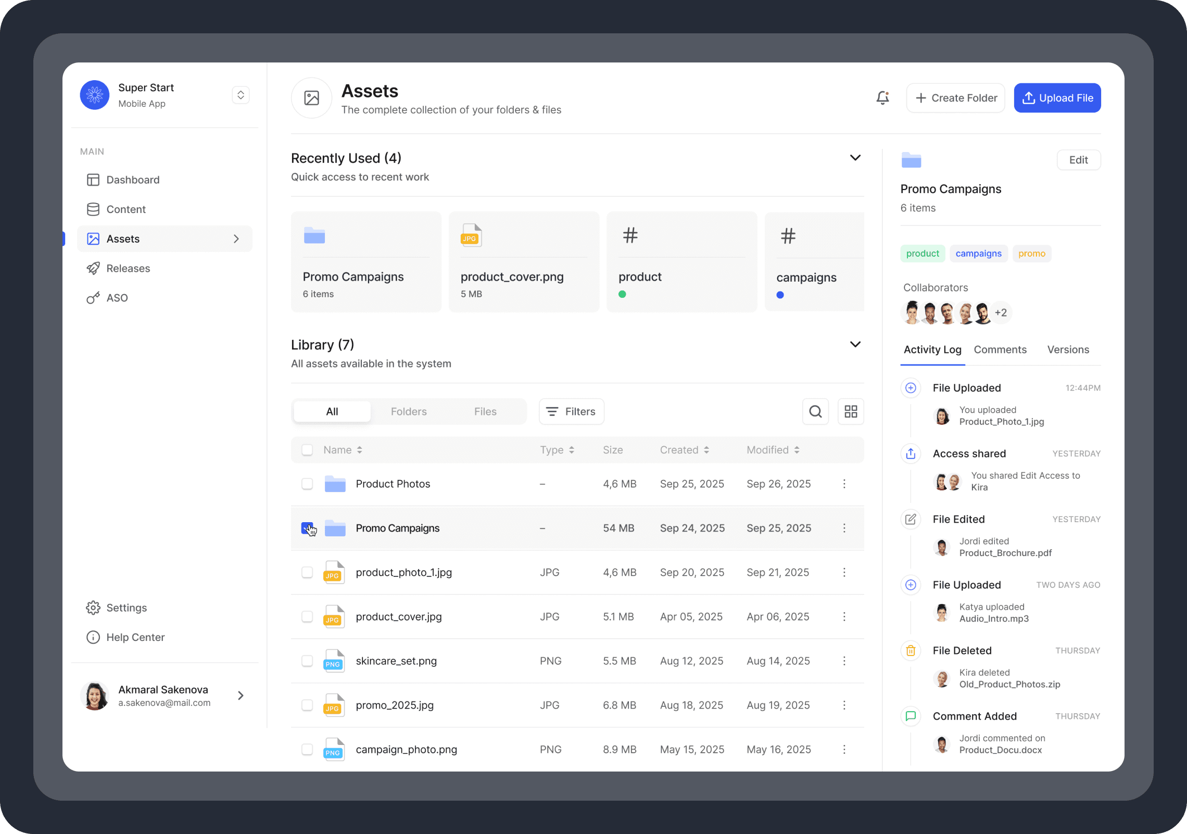Open the Releases panel in sidebar
The height and width of the screenshot is (834, 1187).
click(x=128, y=268)
